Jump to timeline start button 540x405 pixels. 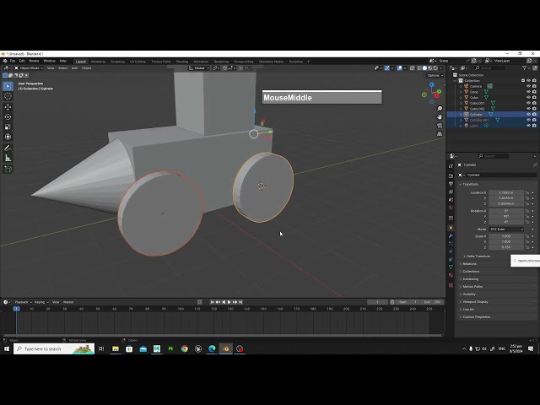(212, 302)
